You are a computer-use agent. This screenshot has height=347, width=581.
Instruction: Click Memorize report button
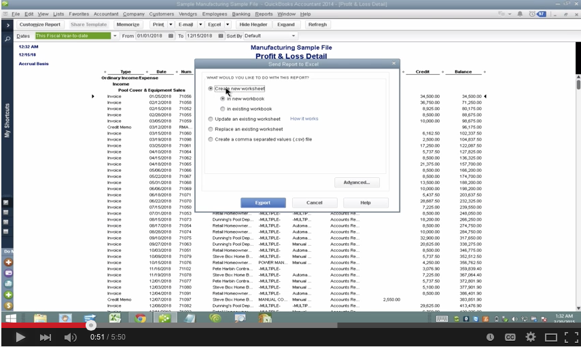[128, 24]
